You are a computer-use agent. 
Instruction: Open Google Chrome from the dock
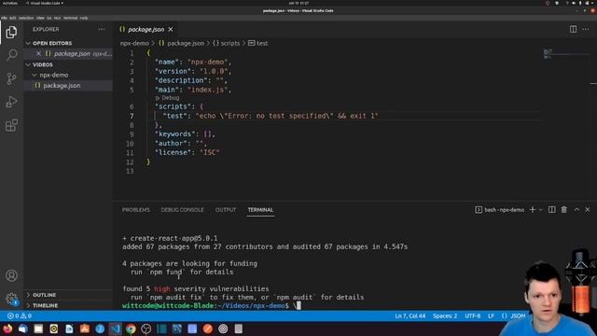click(x=131, y=329)
